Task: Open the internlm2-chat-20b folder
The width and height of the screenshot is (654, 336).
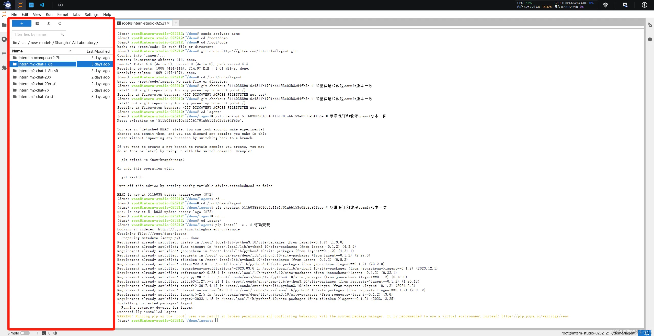Action: tap(35, 77)
